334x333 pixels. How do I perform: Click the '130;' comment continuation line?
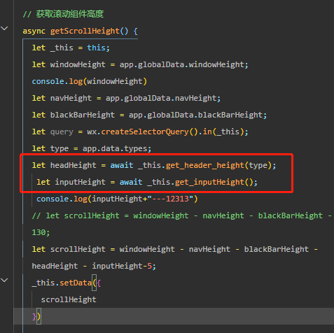click(41, 232)
